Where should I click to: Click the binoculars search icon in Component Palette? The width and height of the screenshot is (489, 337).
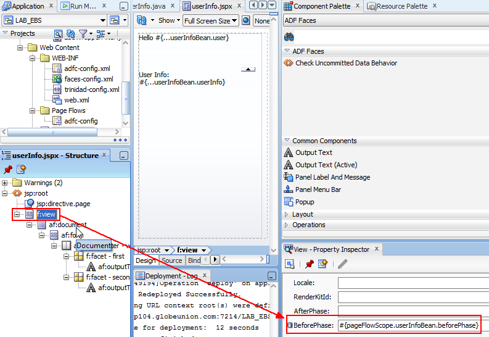[x=289, y=37]
